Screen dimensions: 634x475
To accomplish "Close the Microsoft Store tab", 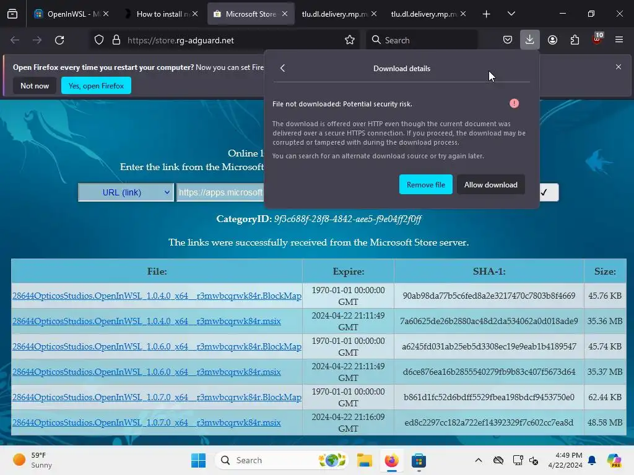I will pos(285,14).
